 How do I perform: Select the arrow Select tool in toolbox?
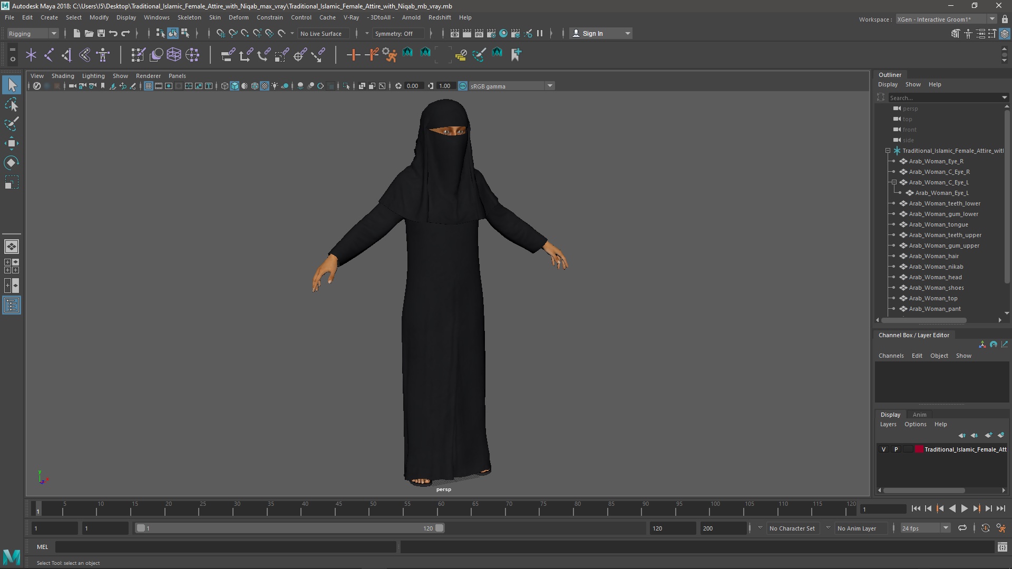[x=12, y=85]
